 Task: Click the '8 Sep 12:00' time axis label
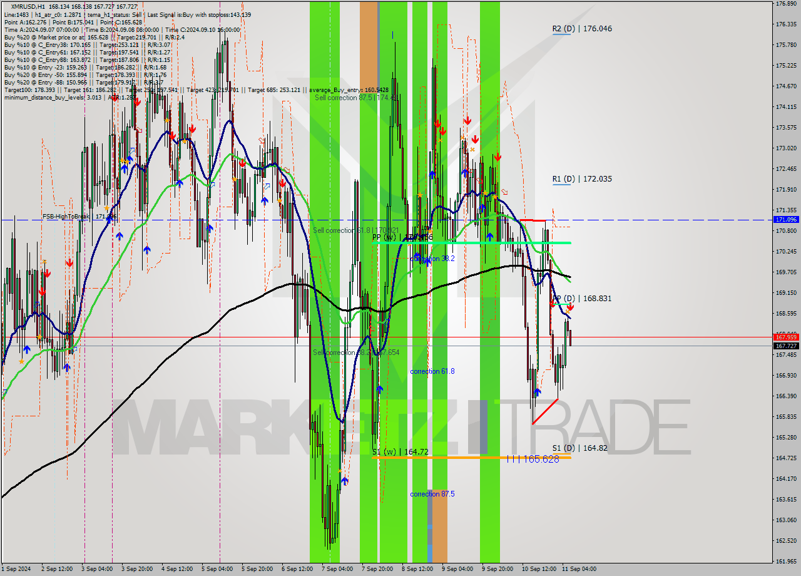[417, 569]
